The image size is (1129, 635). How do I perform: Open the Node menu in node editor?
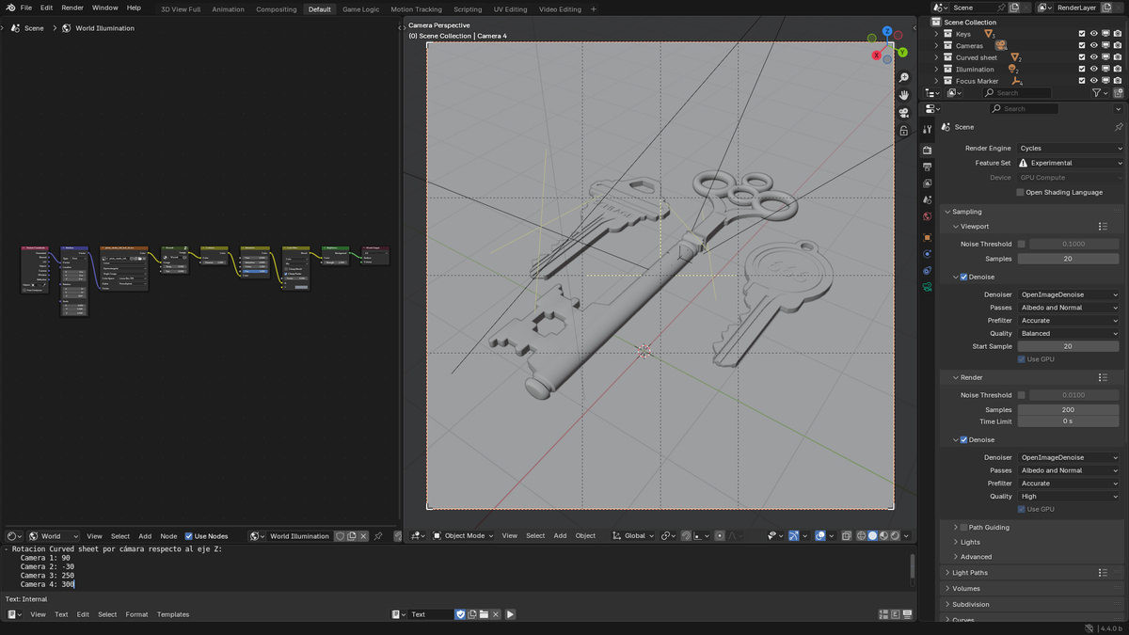[168, 536]
